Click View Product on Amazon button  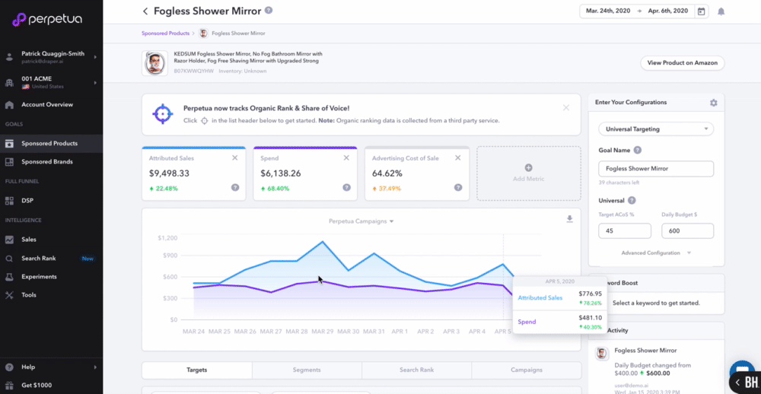tap(683, 63)
